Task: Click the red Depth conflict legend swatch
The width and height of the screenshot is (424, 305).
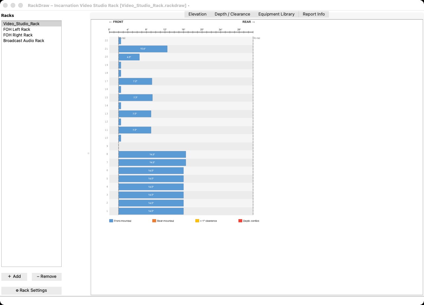Action: tap(240, 221)
